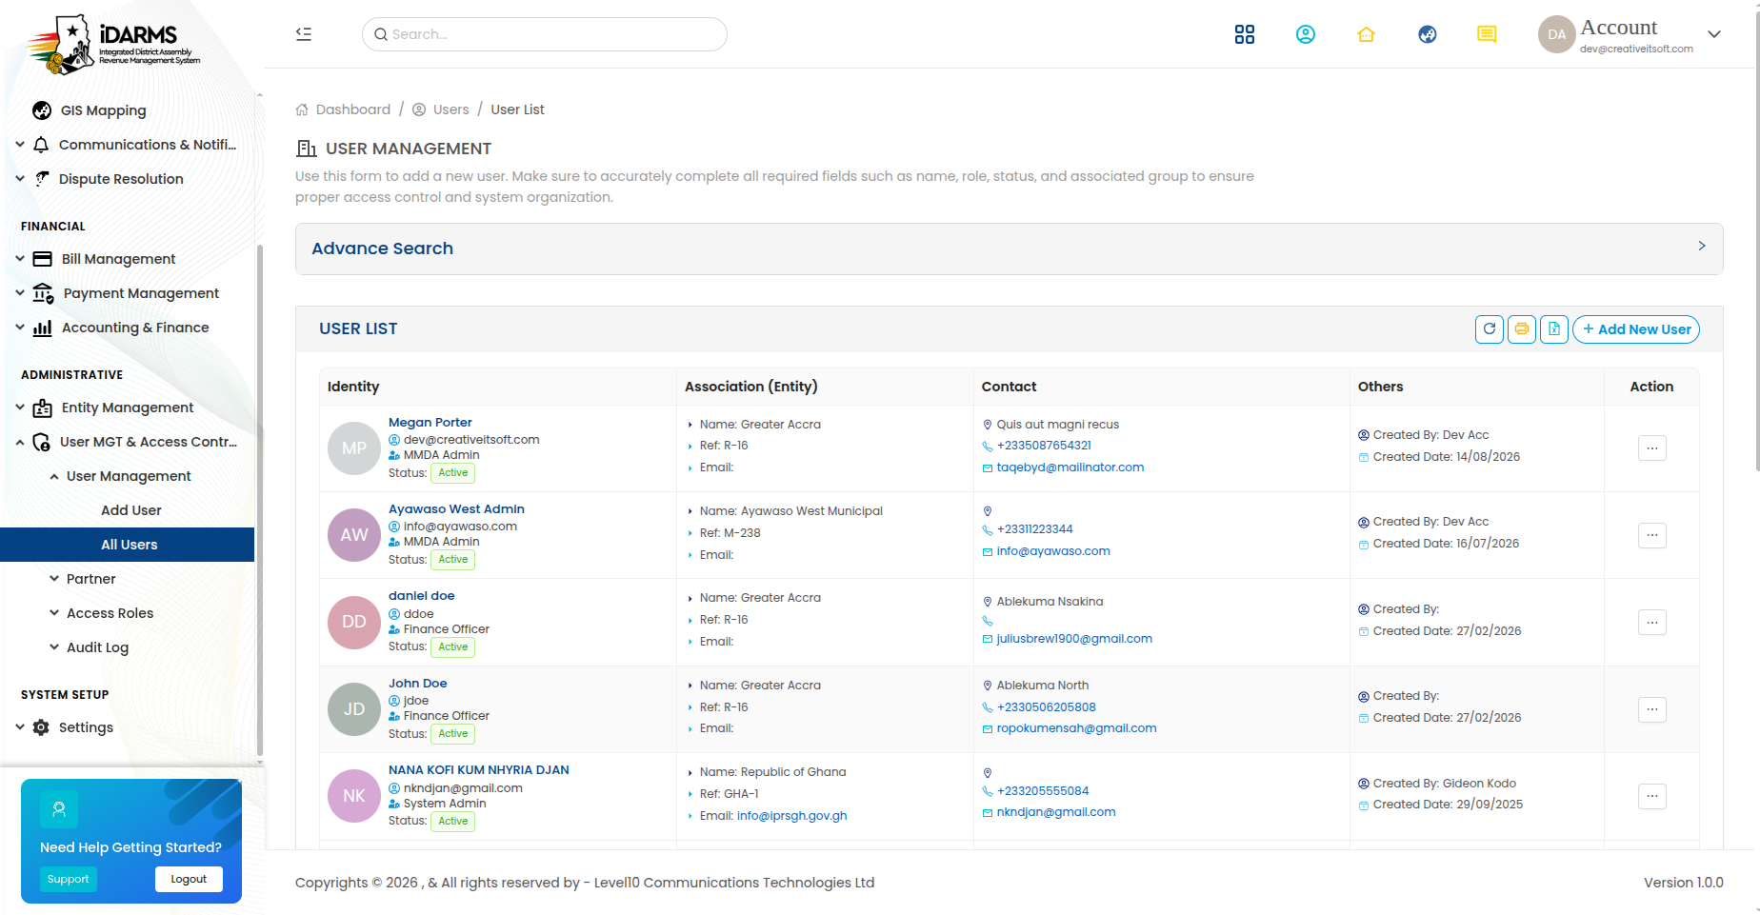Collapse the sidebar with the menu toggle icon
This screenshot has height=915, width=1760.
(x=304, y=34)
